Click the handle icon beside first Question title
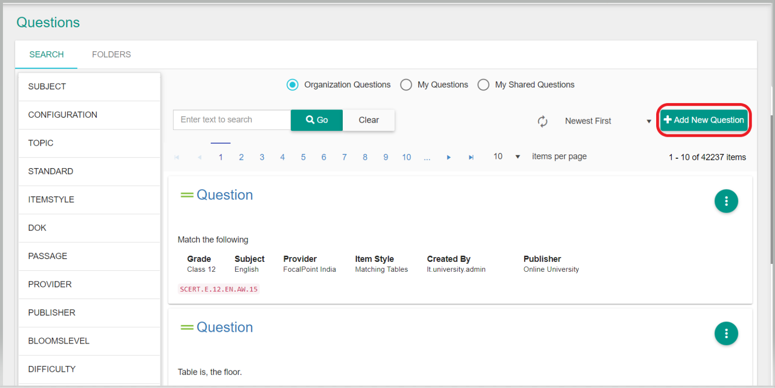The height and width of the screenshot is (388, 775). [x=187, y=195]
